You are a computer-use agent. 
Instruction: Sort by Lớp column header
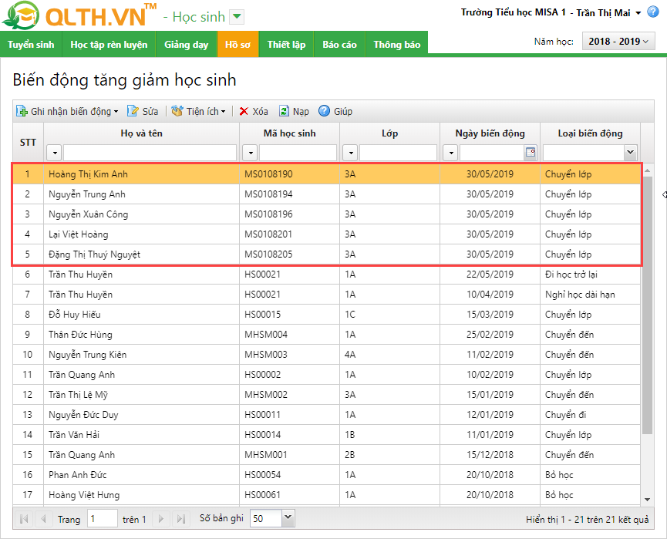(x=389, y=133)
